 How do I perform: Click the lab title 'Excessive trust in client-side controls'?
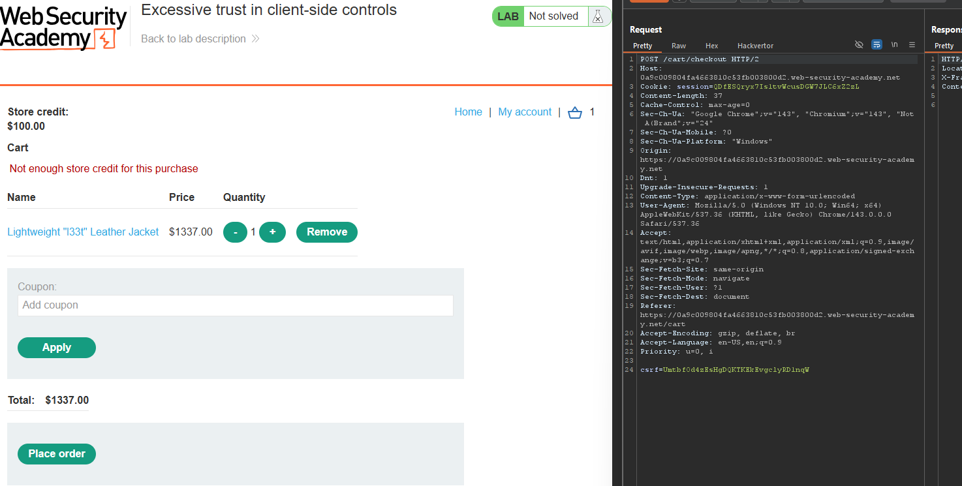click(269, 10)
